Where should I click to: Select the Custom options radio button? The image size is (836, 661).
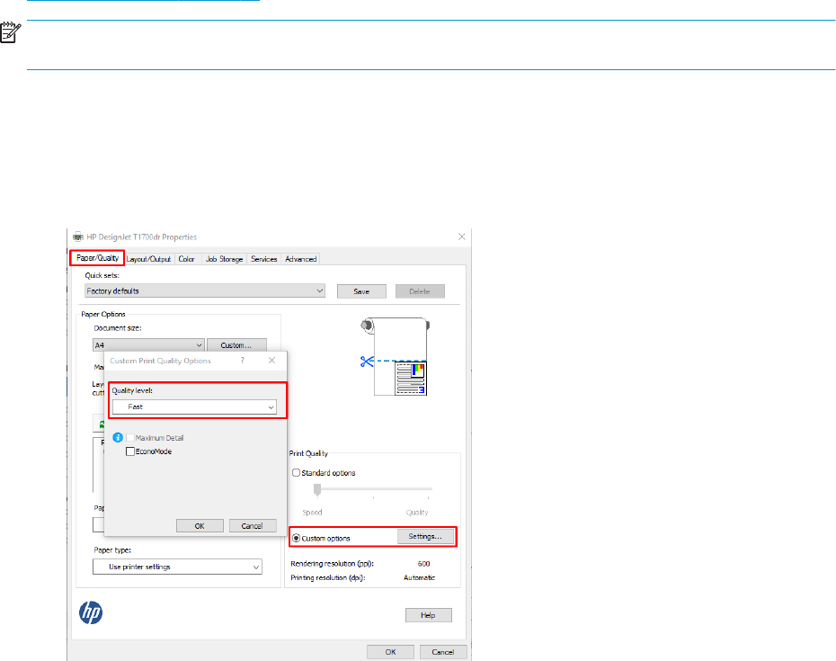[x=296, y=539]
